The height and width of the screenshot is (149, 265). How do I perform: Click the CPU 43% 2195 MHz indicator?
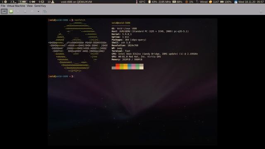(x=160, y=2)
